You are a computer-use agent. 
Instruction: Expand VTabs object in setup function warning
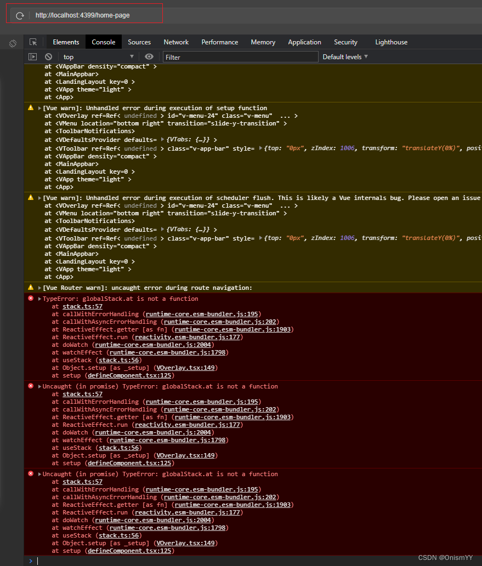coord(163,139)
